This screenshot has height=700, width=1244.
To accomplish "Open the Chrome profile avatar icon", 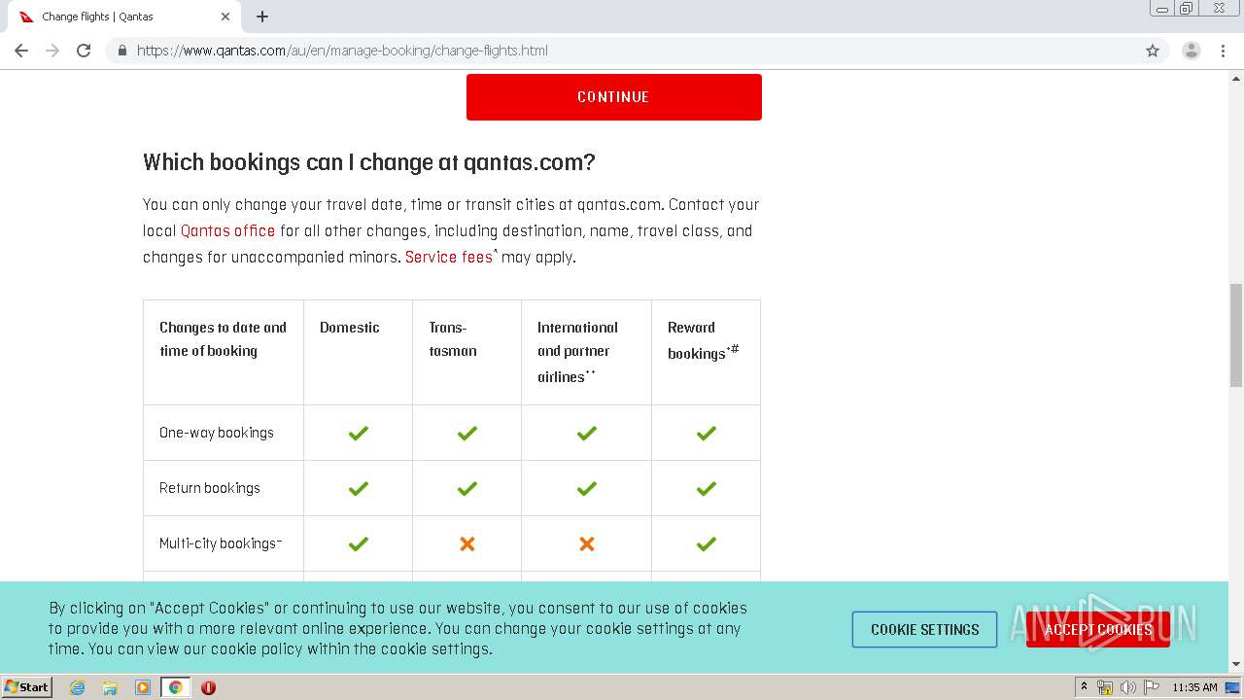I will click(1192, 51).
